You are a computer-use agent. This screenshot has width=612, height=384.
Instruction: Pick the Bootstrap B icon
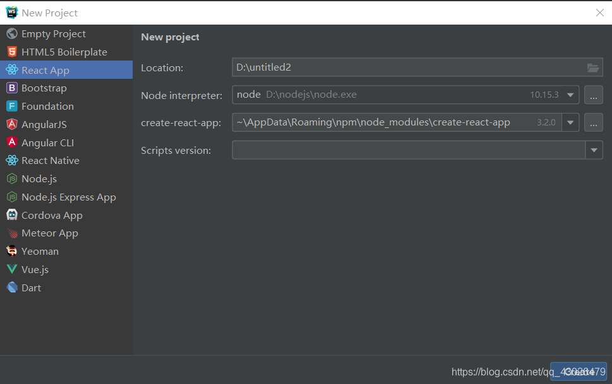[x=12, y=88]
